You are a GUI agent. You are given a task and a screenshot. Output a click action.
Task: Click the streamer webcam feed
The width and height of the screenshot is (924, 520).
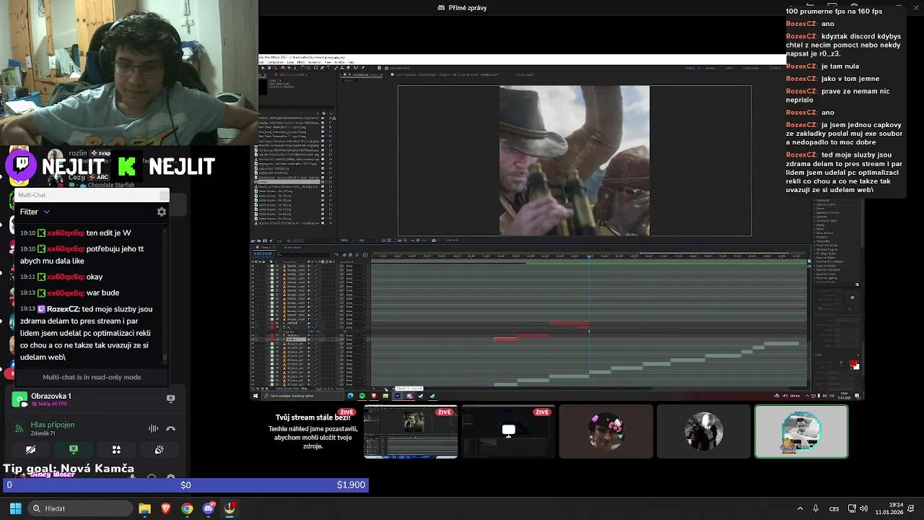129,72
